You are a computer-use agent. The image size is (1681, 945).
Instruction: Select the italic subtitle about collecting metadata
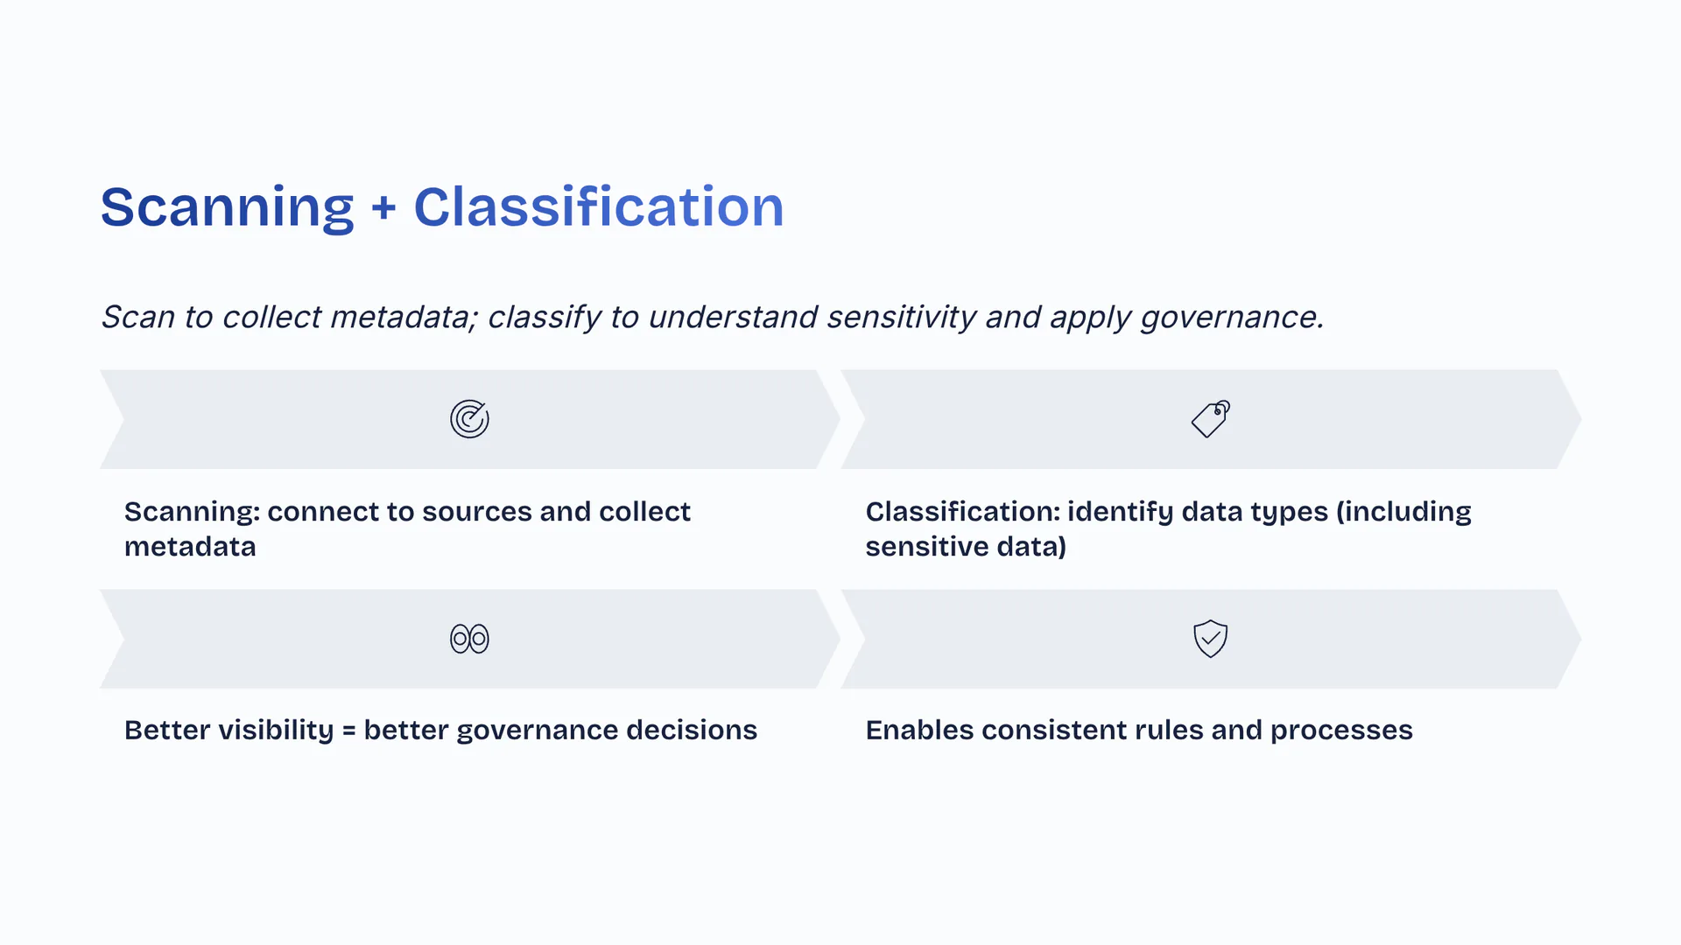(712, 317)
